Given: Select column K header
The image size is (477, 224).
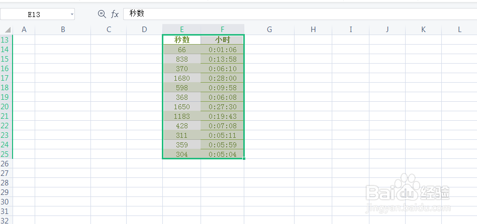Looking at the screenshot, I should 423,30.
